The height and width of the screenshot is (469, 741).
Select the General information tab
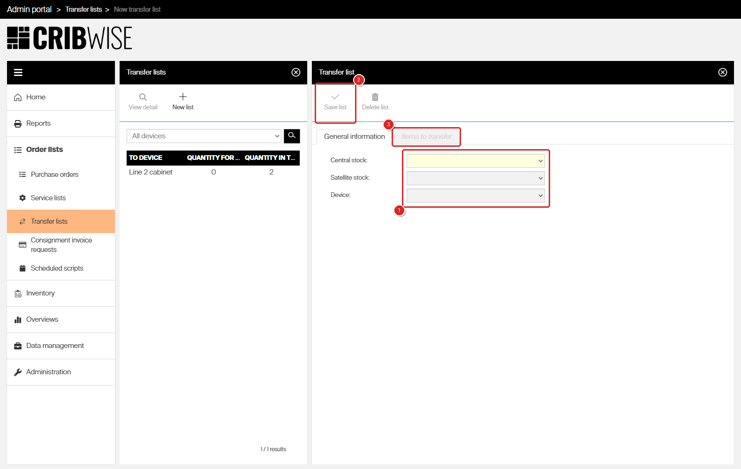tap(355, 136)
